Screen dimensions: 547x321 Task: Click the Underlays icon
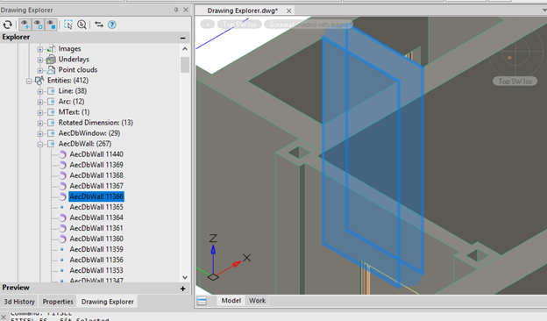pyautogui.click(x=51, y=60)
